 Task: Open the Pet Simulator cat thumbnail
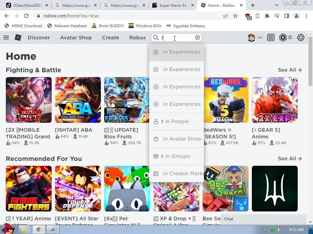(127, 189)
